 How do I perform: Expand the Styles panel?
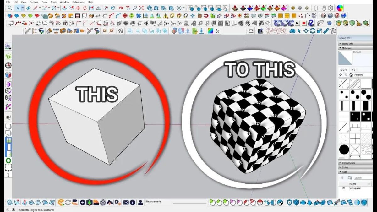(x=355, y=167)
